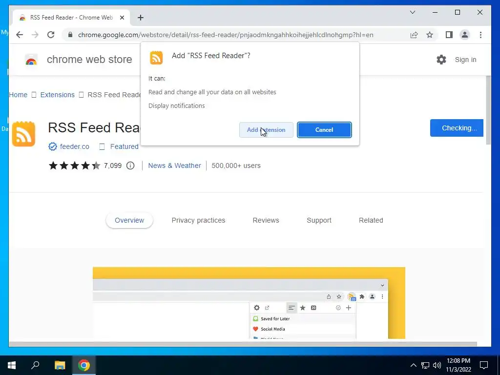Click the forward navigation arrow
This screenshot has height=375, width=500.
[x=35, y=35]
